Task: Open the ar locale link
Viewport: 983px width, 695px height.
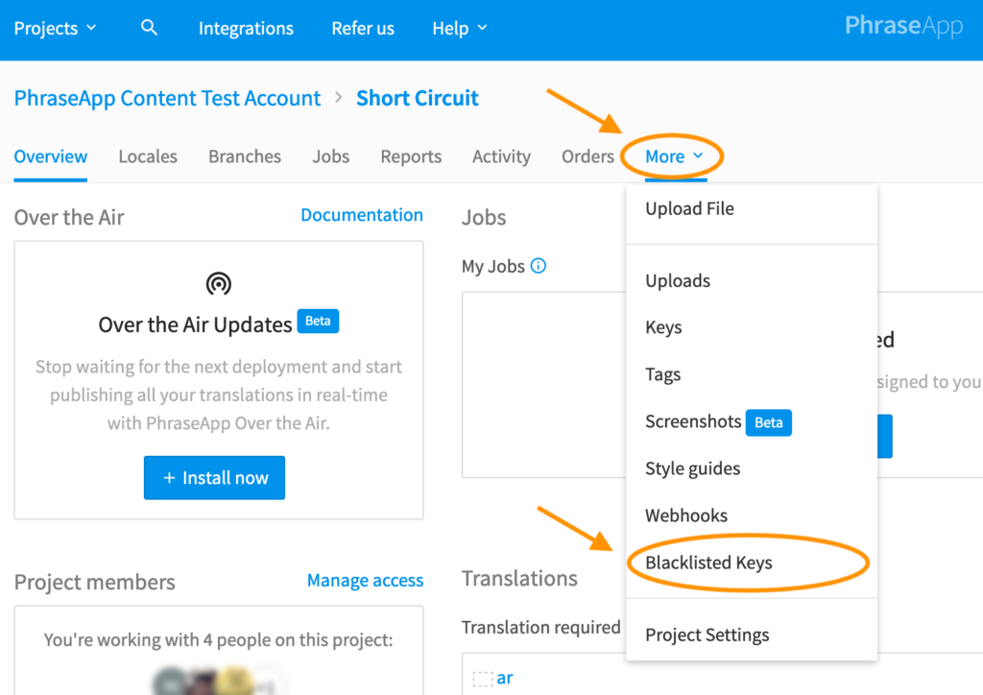Action: click(x=505, y=678)
